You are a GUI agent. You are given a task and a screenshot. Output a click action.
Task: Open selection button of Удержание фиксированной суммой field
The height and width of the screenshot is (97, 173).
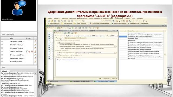coord(115,53)
